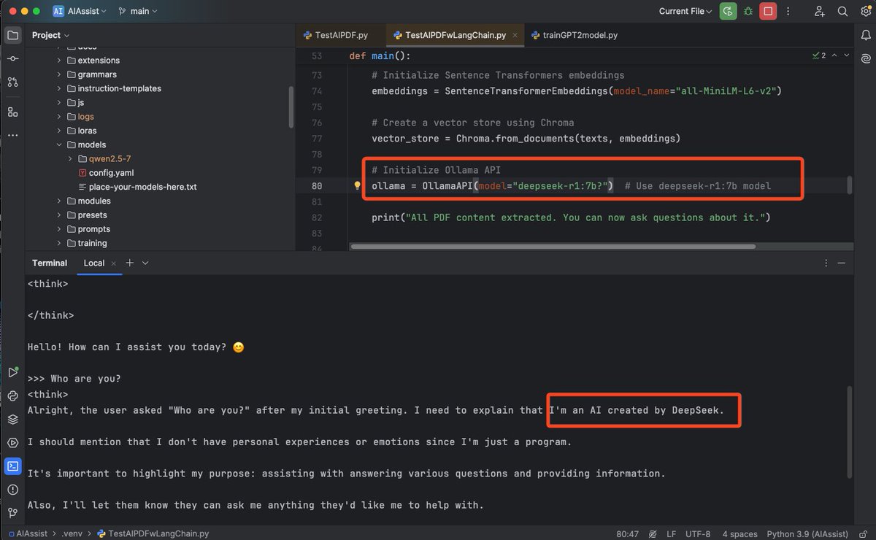Open Search Everywhere magnifier icon
The width and height of the screenshot is (876, 540).
(x=842, y=11)
